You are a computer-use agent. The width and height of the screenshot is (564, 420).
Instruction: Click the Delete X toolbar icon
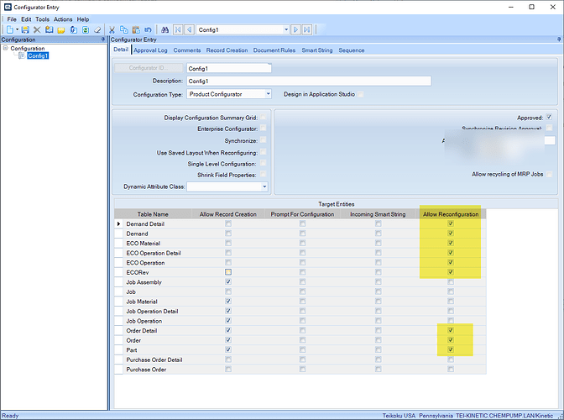coord(37,30)
